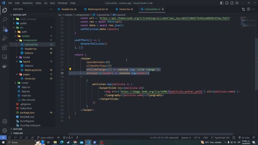The image size is (258, 145).
Task: Open the Selection menu
Action: click(x=27, y=3)
